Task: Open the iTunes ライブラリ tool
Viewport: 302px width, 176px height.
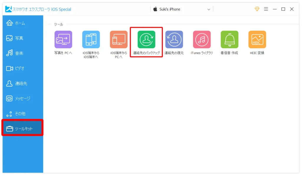Action: click(202, 40)
